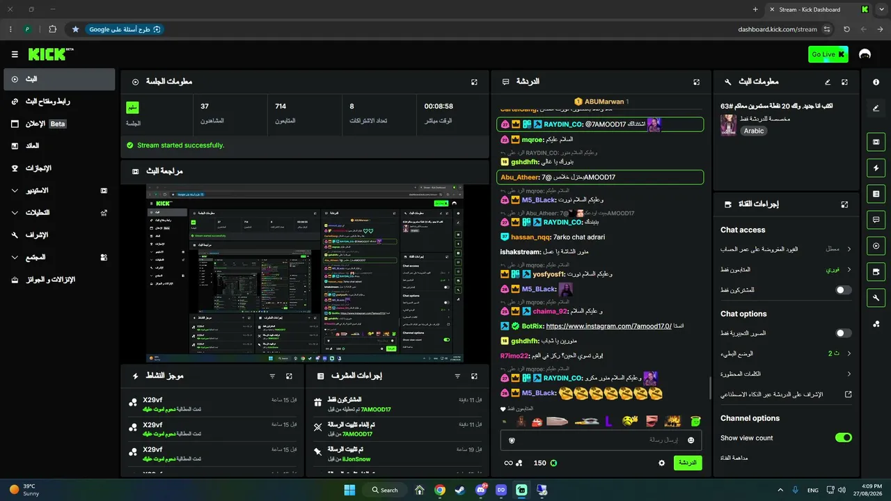Click the shield icon in the chat input
This screenshot has height=501, width=891.
click(512, 440)
